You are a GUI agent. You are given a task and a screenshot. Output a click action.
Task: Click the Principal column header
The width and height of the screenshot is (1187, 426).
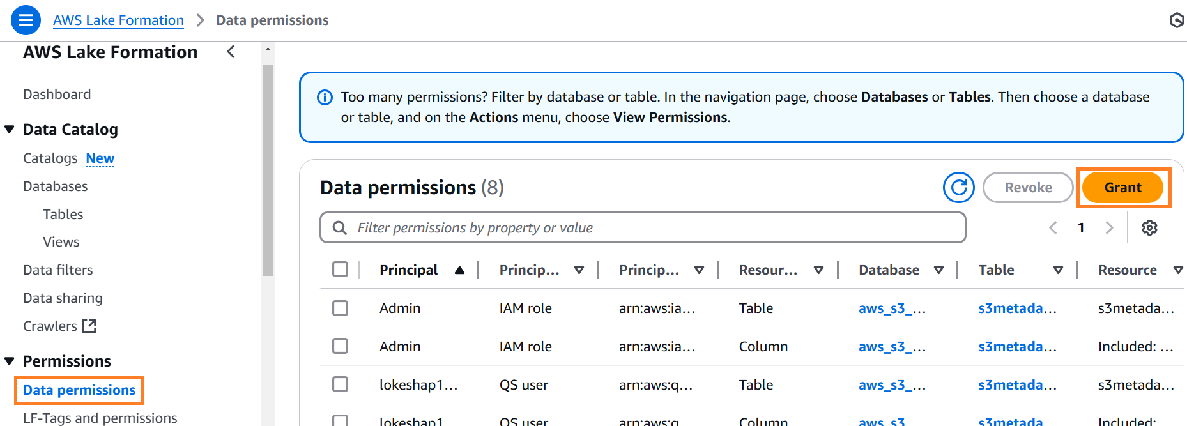pos(408,270)
